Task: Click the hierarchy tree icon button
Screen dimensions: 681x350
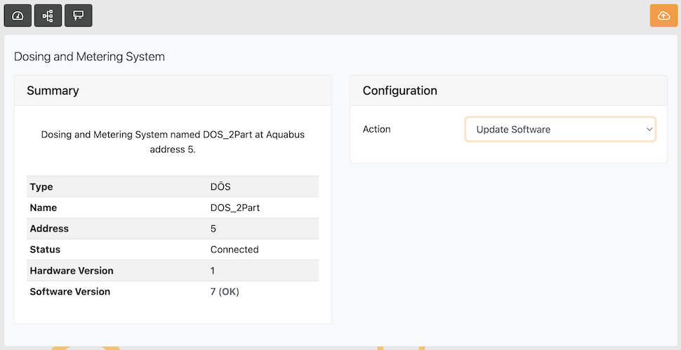Action: tap(48, 15)
